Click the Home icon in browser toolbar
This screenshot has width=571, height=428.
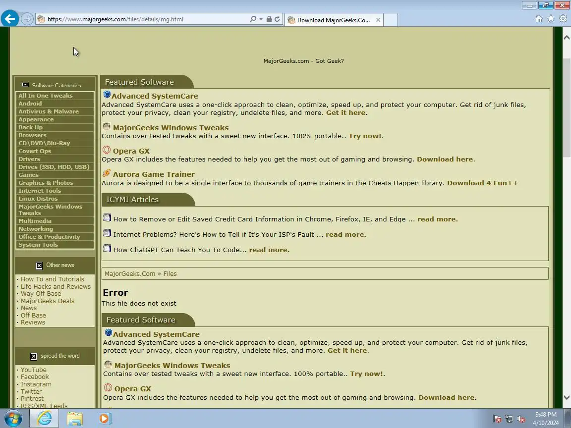click(539, 19)
